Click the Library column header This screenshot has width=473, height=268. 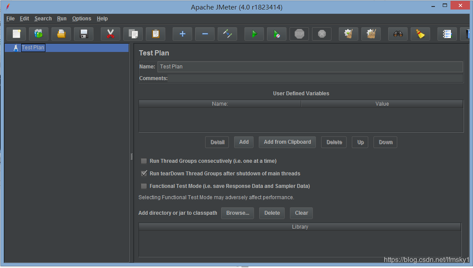(x=300, y=227)
